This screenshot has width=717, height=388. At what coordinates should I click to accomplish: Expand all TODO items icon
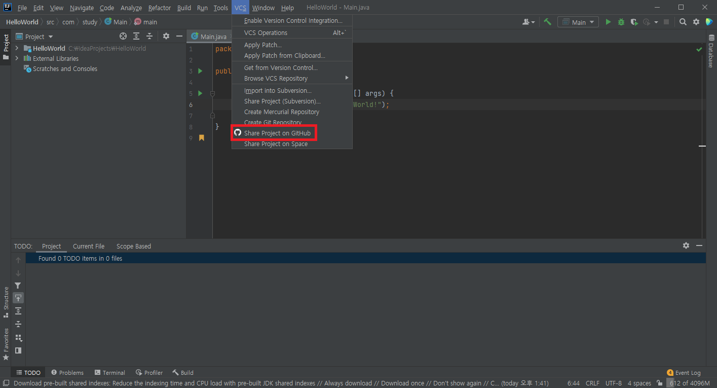(18, 311)
